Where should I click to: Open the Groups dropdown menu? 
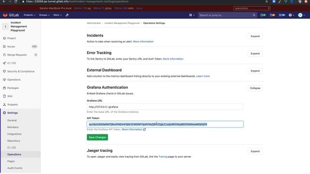point(44,15)
